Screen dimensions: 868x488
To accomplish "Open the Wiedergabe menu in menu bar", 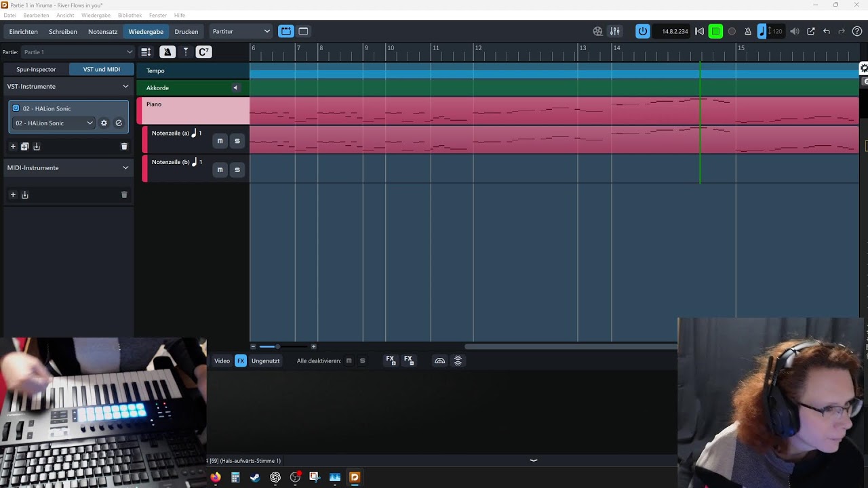I will [96, 15].
